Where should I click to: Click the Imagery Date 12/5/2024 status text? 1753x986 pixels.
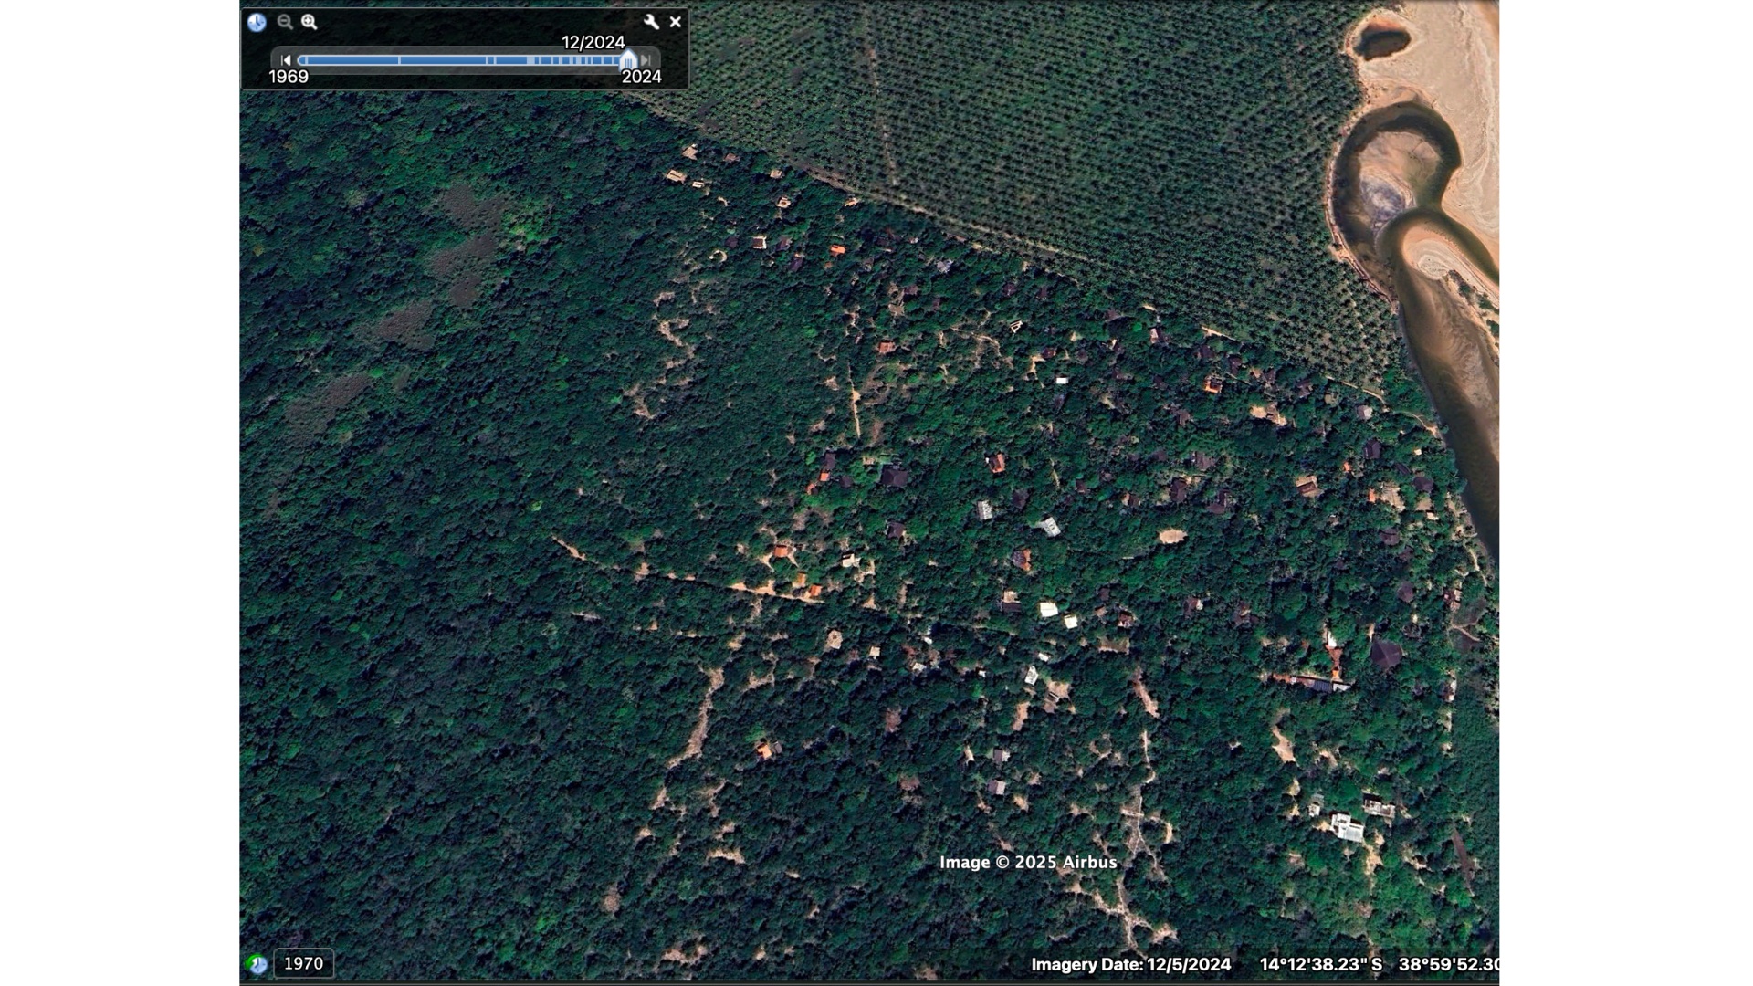point(1131,964)
